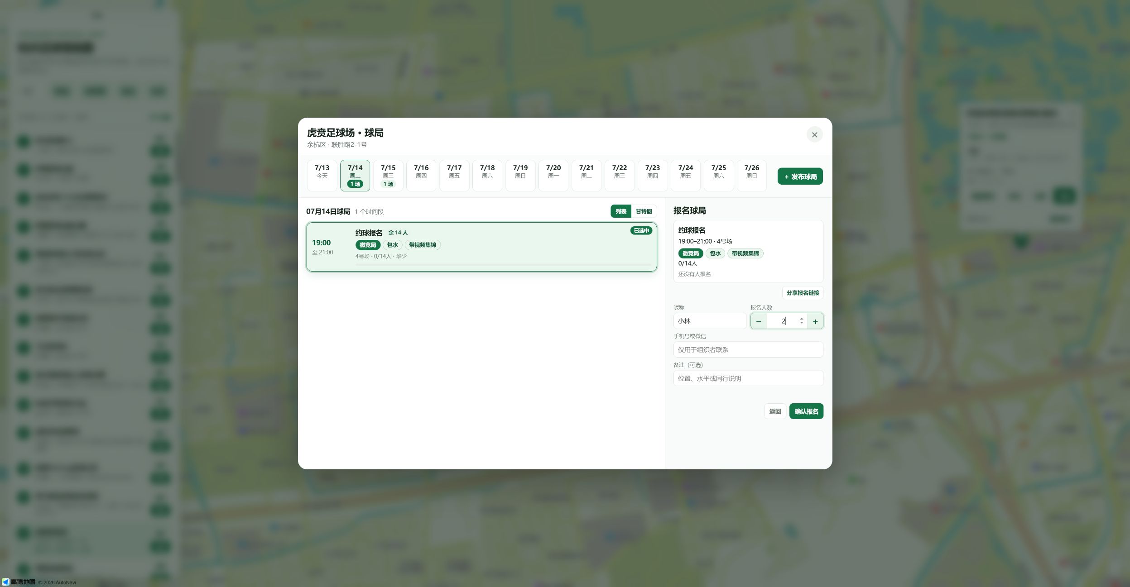Select the 7/15 周三 date tab
Image resolution: width=1130 pixels, height=587 pixels.
tap(388, 176)
